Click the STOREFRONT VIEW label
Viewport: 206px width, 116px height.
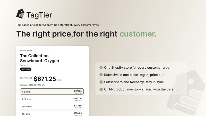(26, 51)
